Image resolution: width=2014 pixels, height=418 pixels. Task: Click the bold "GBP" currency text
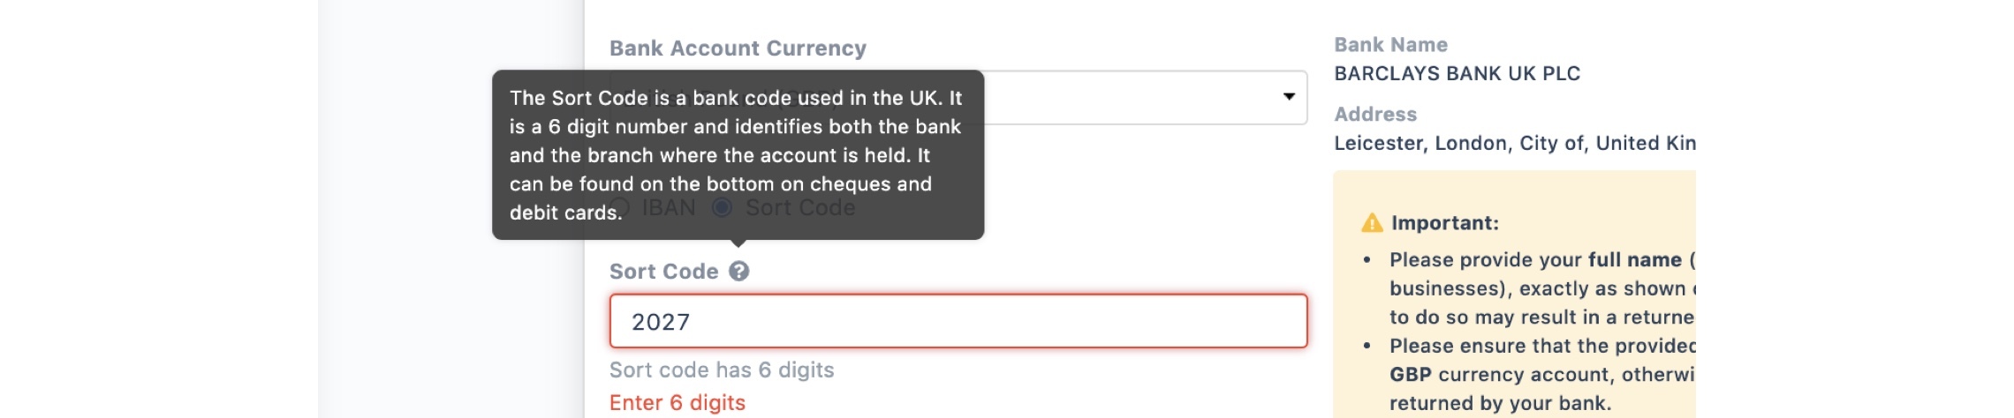tap(1410, 375)
